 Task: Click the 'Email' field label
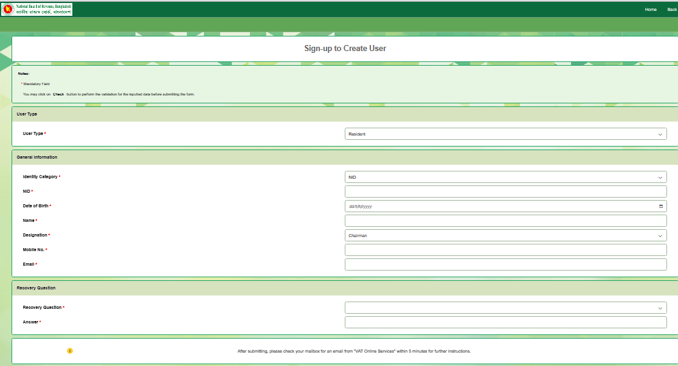29,264
